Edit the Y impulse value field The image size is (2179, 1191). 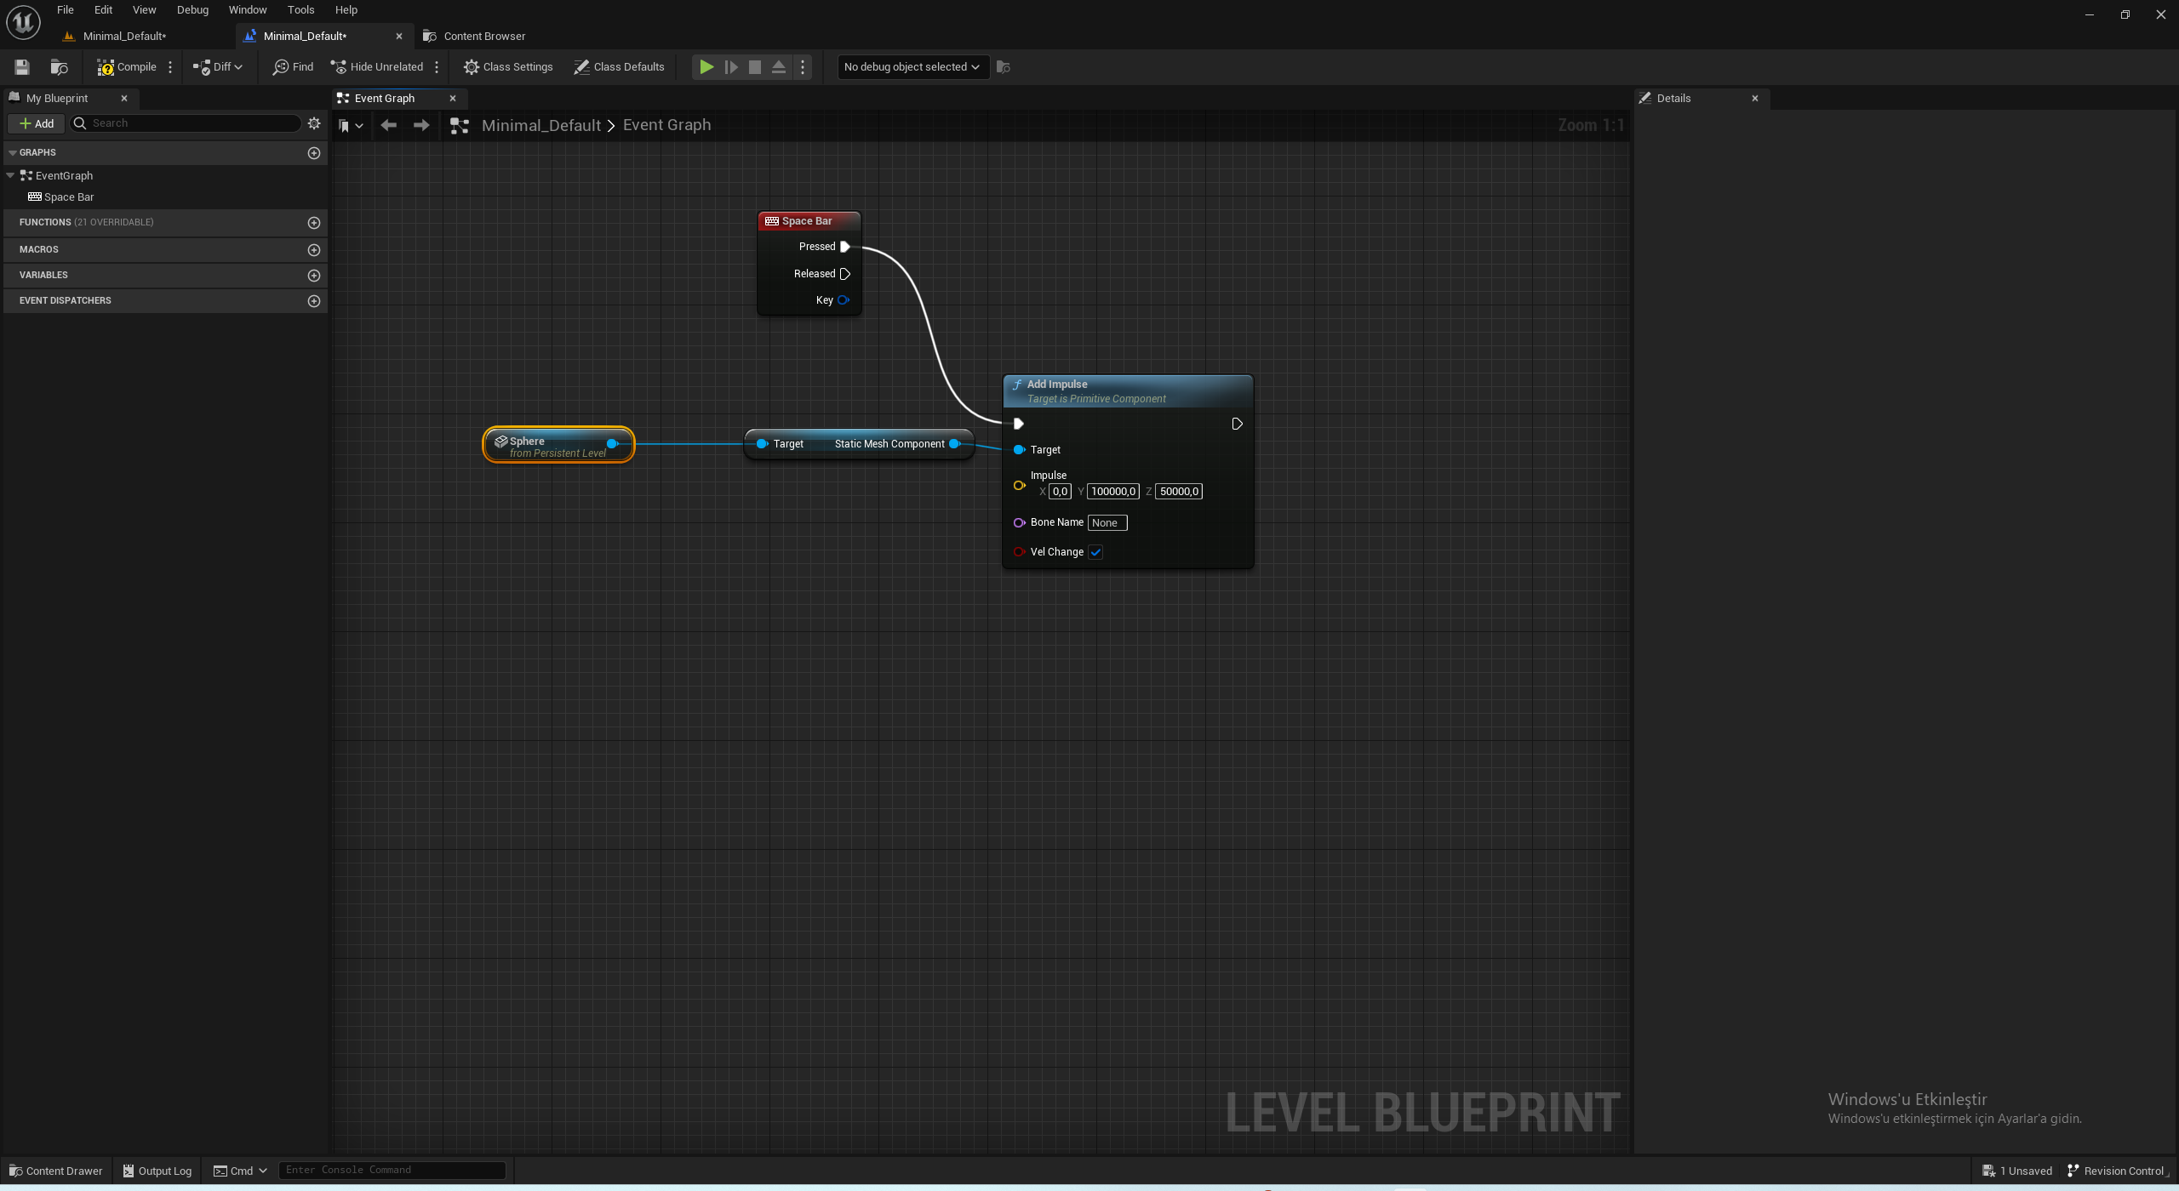tap(1112, 491)
